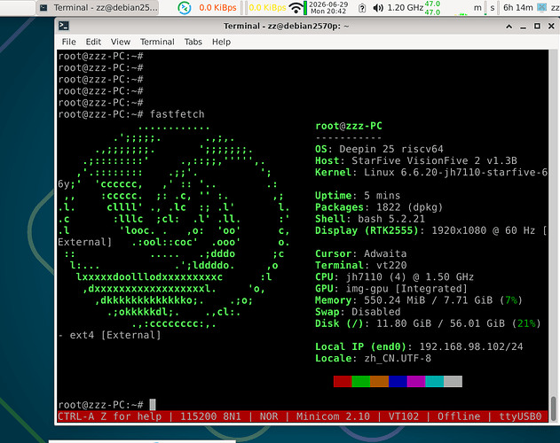This screenshot has height=443, width=560.
Task: Click the green circular sync tray icon
Action: [185, 7]
